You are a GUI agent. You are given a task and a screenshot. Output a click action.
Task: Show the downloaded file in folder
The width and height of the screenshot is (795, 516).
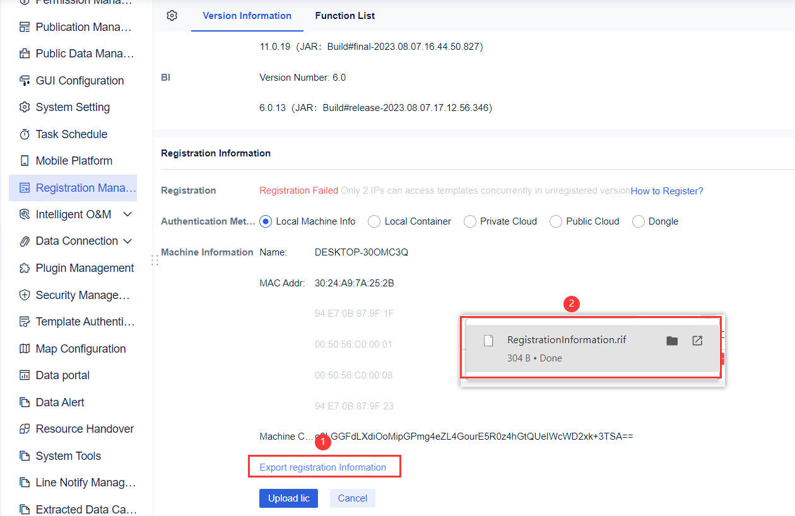tap(672, 340)
